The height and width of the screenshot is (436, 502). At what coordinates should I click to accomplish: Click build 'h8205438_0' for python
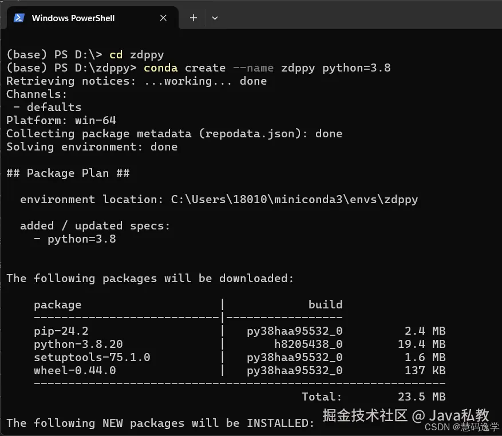pos(309,344)
